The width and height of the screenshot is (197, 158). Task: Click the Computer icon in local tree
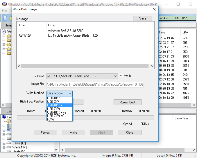(4, 117)
